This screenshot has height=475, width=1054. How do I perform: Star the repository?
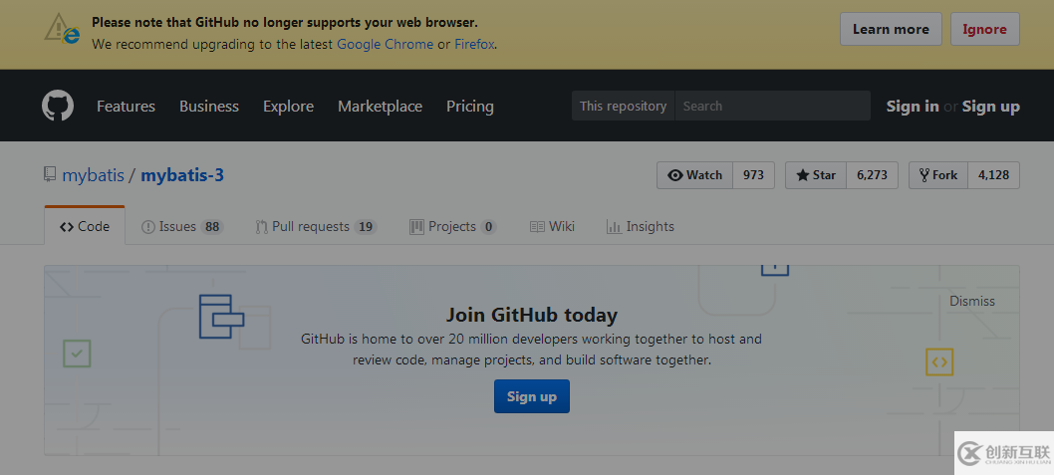click(816, 175)
